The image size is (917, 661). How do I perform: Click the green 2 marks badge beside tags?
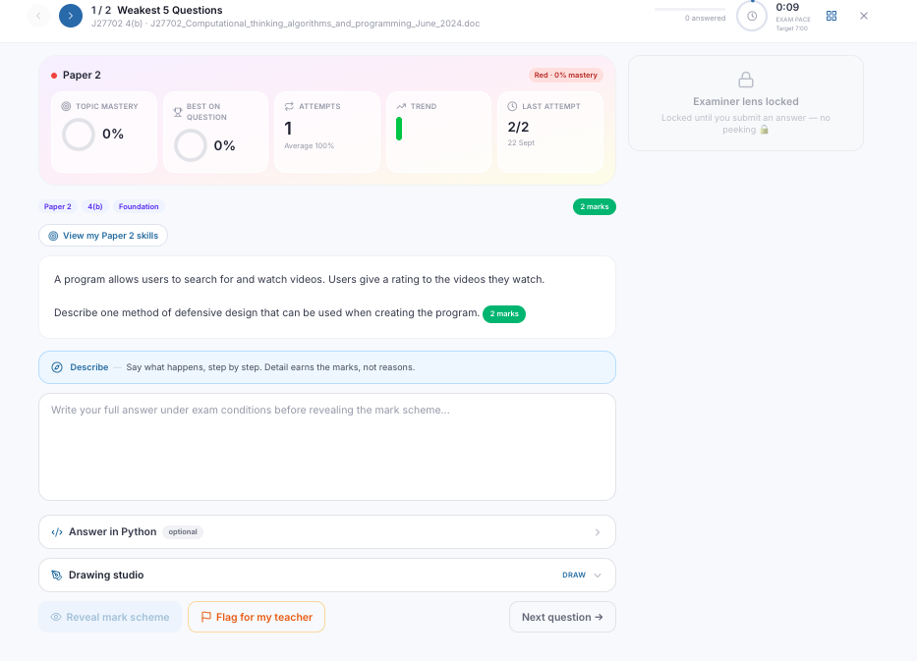pyautogui.click(x=595, y=207)
